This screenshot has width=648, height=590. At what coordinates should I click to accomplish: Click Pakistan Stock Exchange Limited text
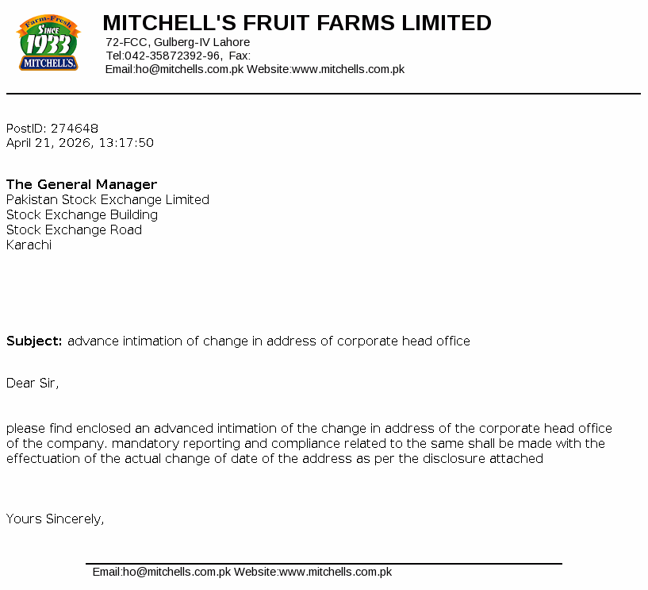tap(108, 199)
